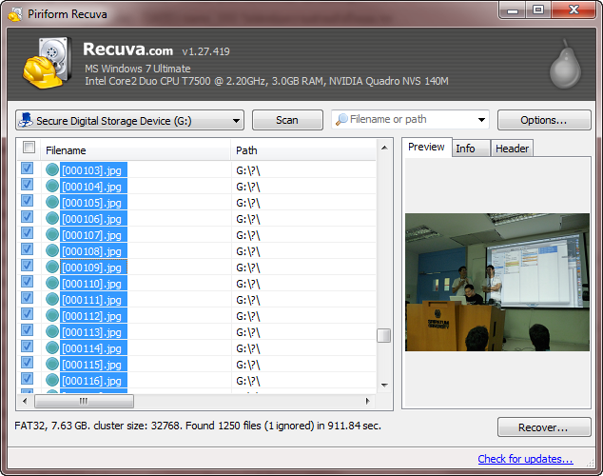Image resolution: width=603 pixels, height=476 pixels.
Task: Uncheck the checkbox for [000107].jpg
Action: (x=27, y=233)
